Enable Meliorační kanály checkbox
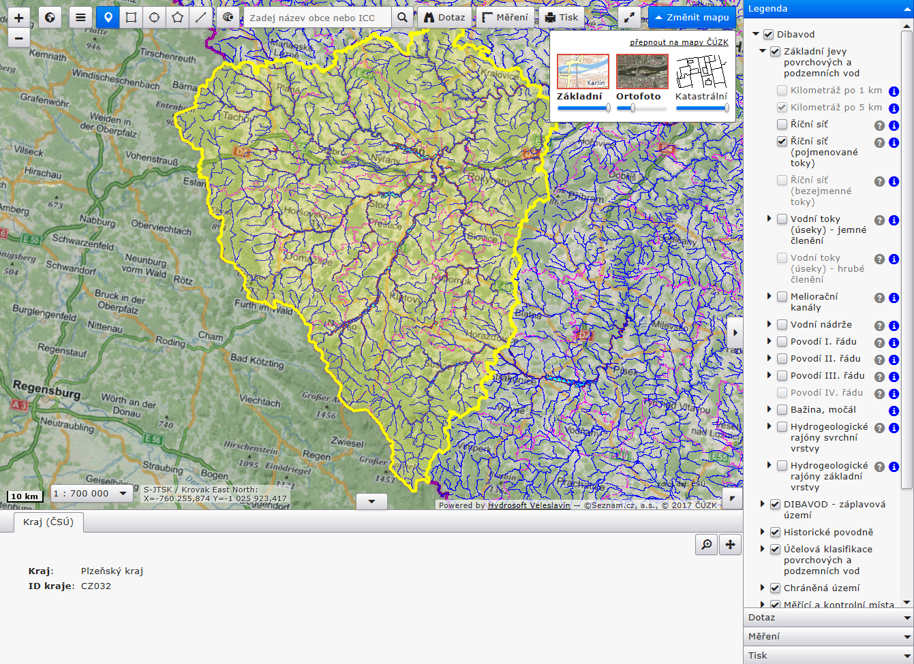 pyautogui.click(x=782, y=296)
